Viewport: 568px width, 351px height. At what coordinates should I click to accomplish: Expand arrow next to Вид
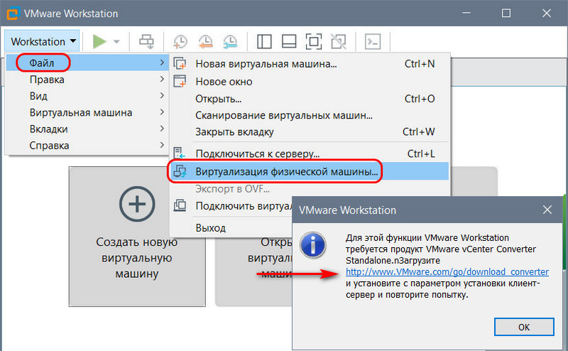point(162,95)
